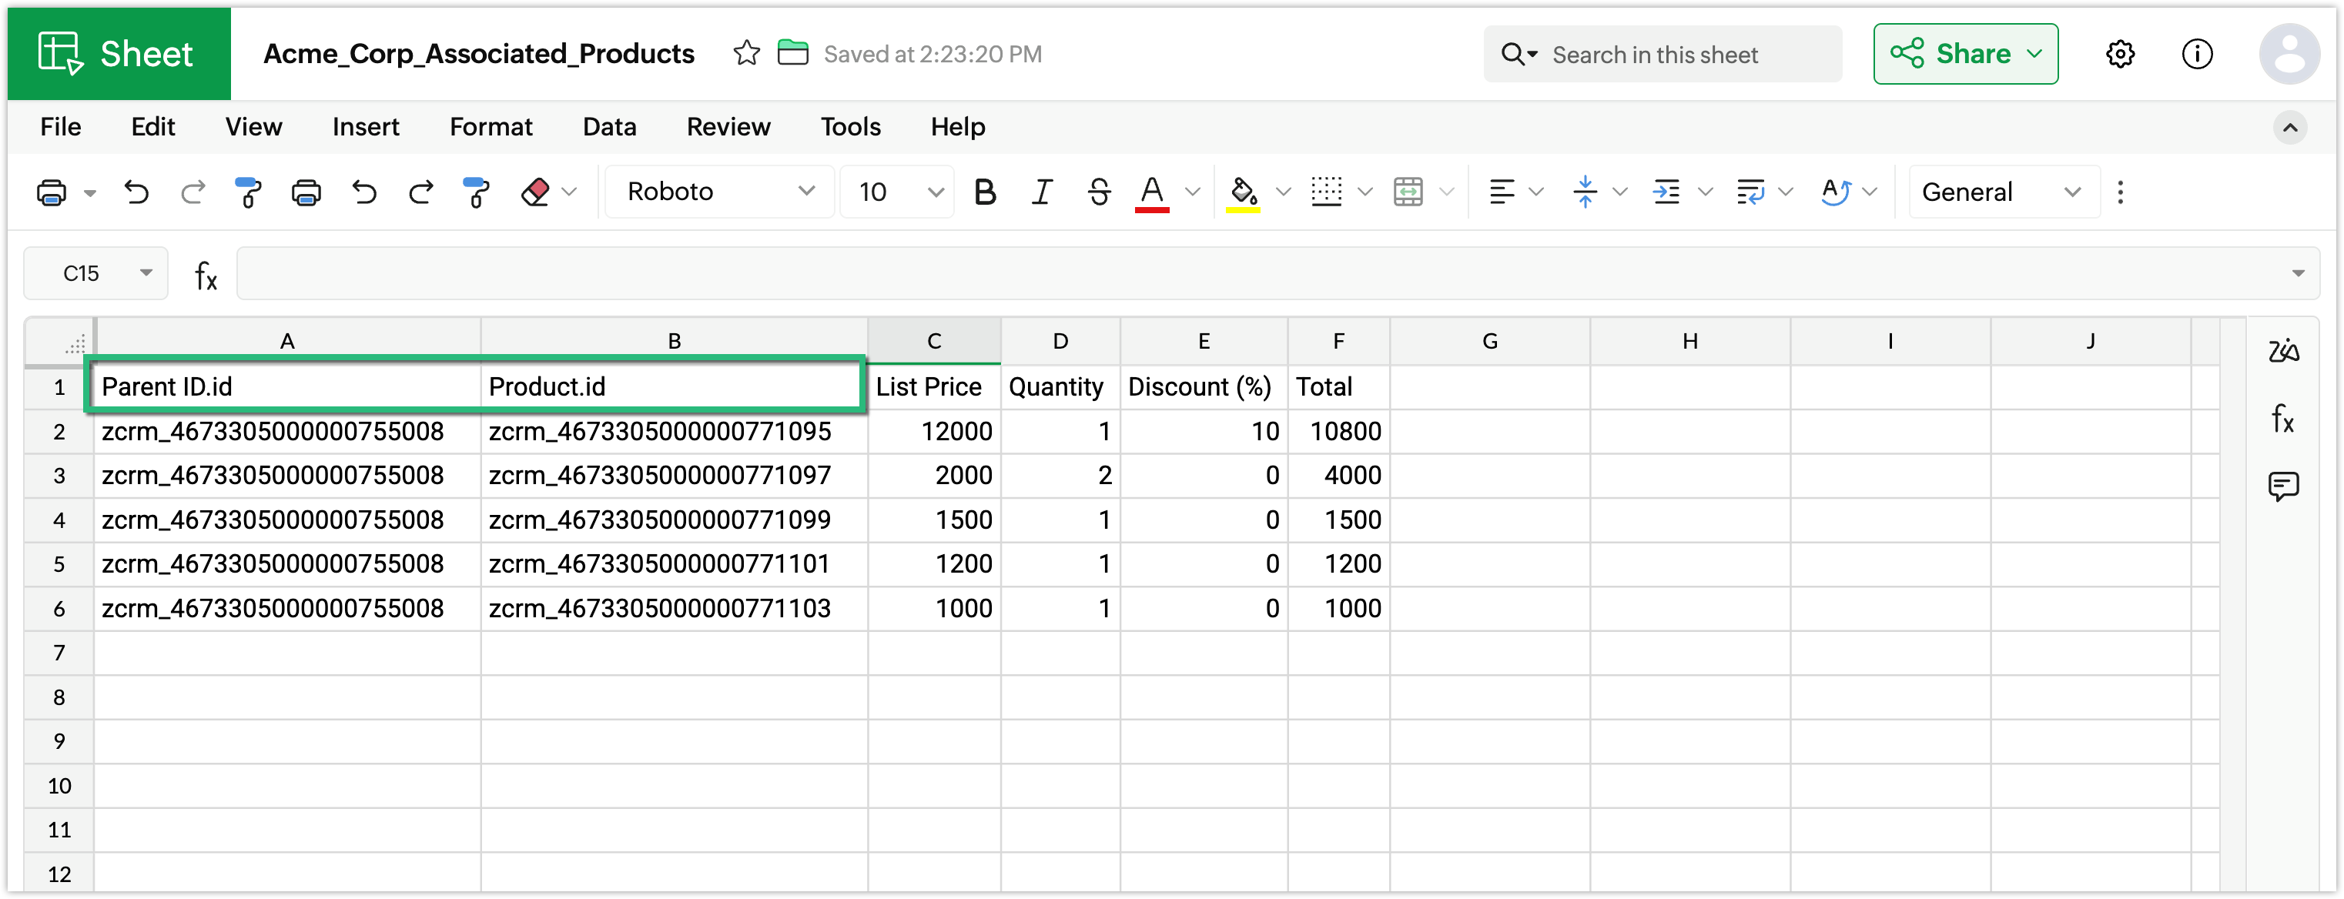The height and width of the screenshot is (899, 2344).
Task: Expand the text rotation dropdown arrow
Action: tap(1870, 192)
